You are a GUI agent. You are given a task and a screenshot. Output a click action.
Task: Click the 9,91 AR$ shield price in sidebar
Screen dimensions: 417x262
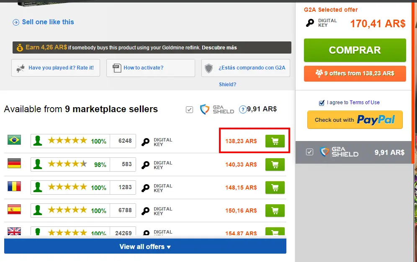tap(389, 152)
